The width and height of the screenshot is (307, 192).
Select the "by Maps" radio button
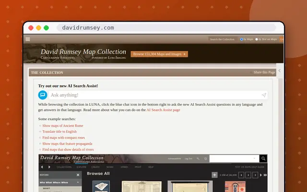pyautogui.click(x=241, y=39)
